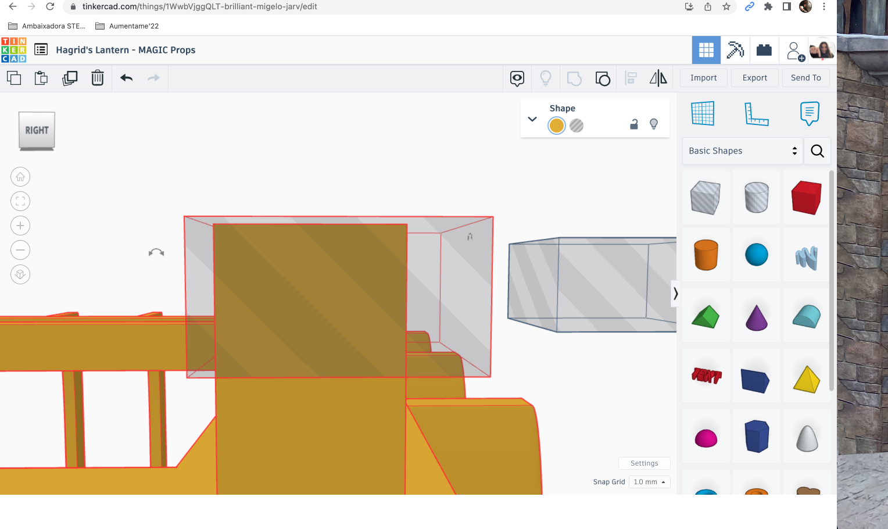
Task: Click the shape search magnifier icon
Action: click(817, 151)
